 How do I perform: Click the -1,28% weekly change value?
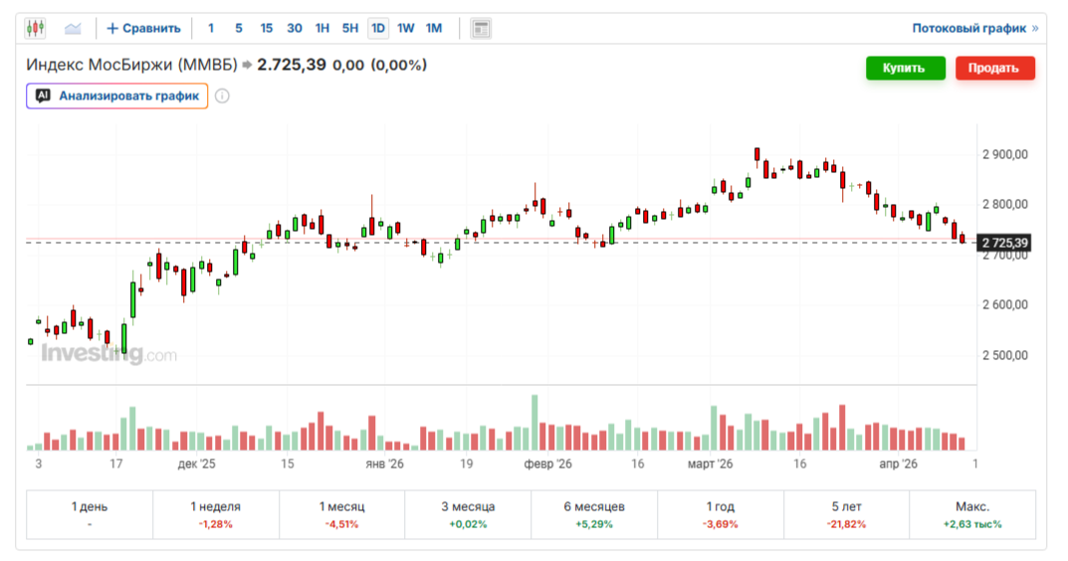[x=215, y=524]
